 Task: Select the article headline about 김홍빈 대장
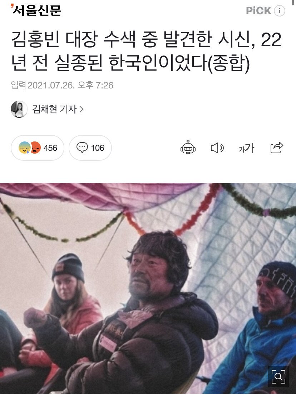(x=146, y=51)
